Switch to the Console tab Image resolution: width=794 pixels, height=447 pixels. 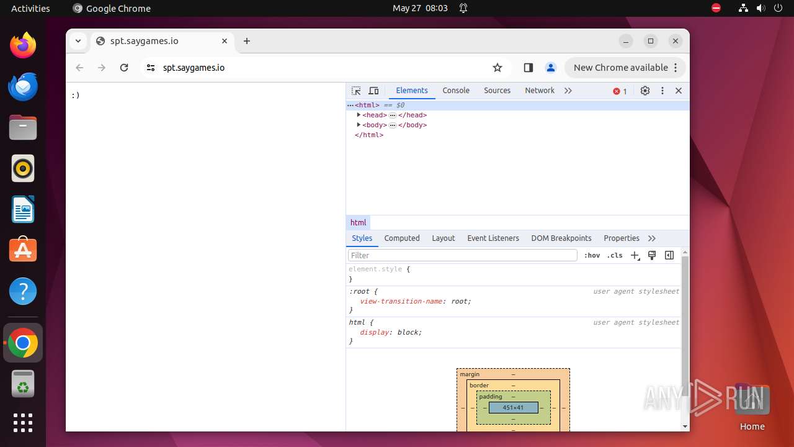click(456, 91)
